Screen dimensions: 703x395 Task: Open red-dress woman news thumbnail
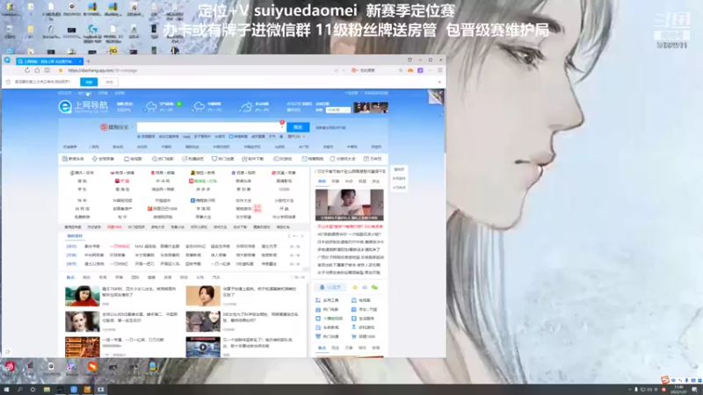click(x=82, y=296)
